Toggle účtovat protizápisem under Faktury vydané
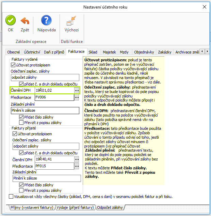The image size is (211, 216). [x=13, y=65]
